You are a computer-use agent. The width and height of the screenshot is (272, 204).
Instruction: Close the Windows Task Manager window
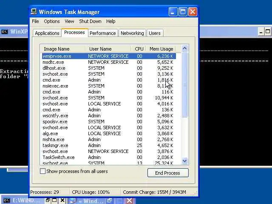pyautogui.click(x=193, y=12)
